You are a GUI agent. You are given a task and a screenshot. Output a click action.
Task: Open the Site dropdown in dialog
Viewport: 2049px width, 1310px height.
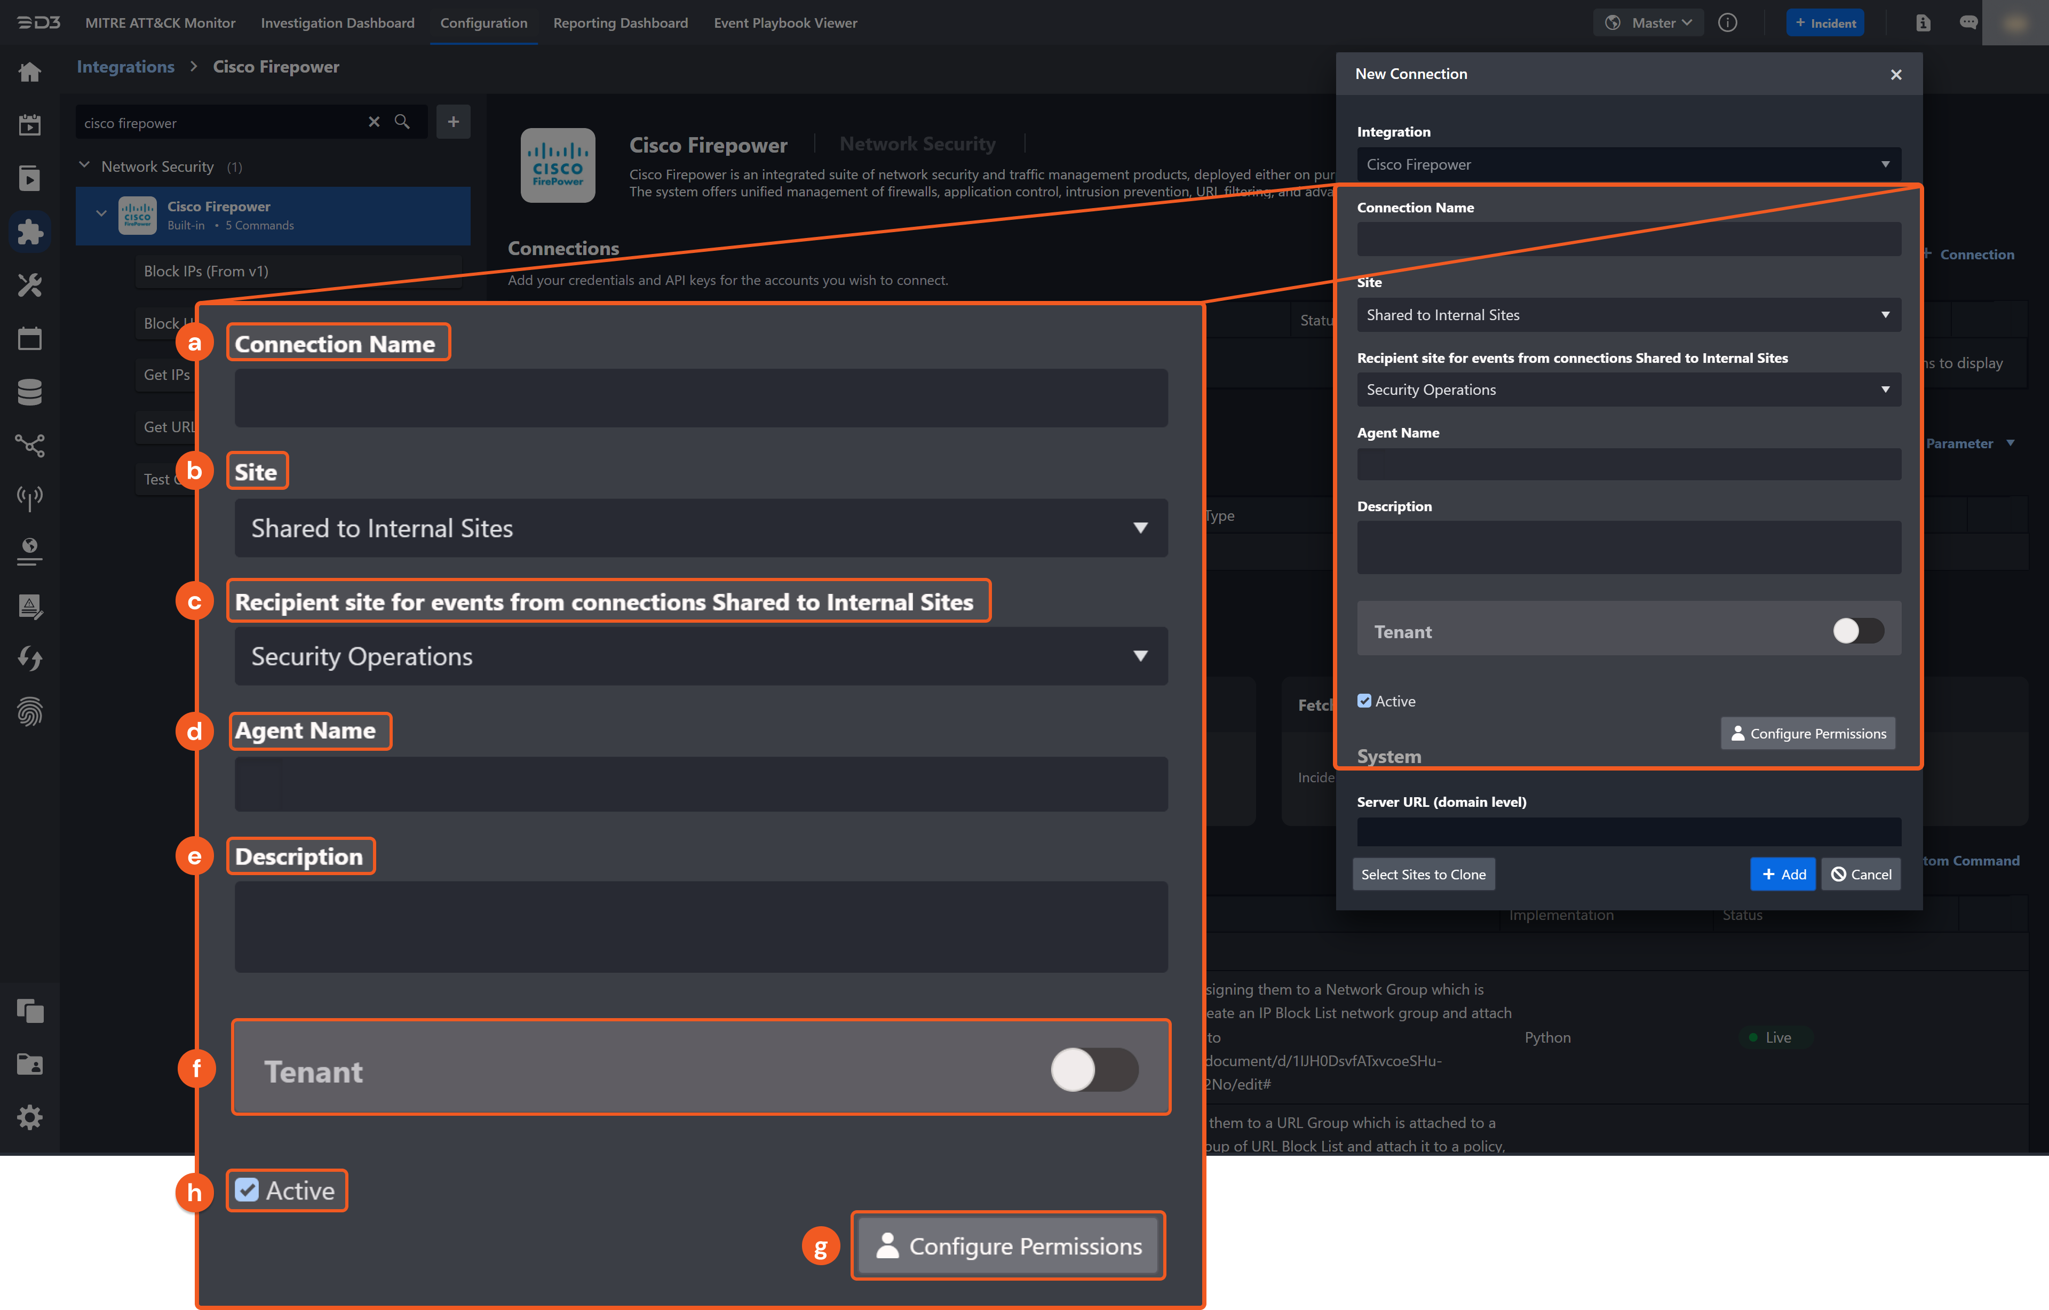1628,315
